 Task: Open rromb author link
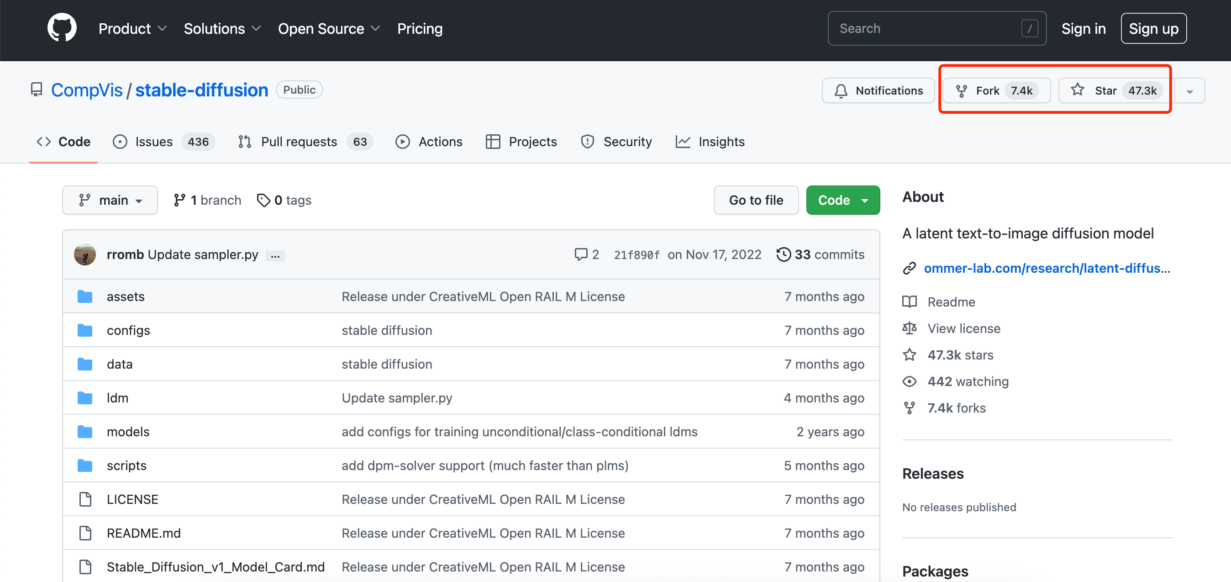tap(125, 254)
